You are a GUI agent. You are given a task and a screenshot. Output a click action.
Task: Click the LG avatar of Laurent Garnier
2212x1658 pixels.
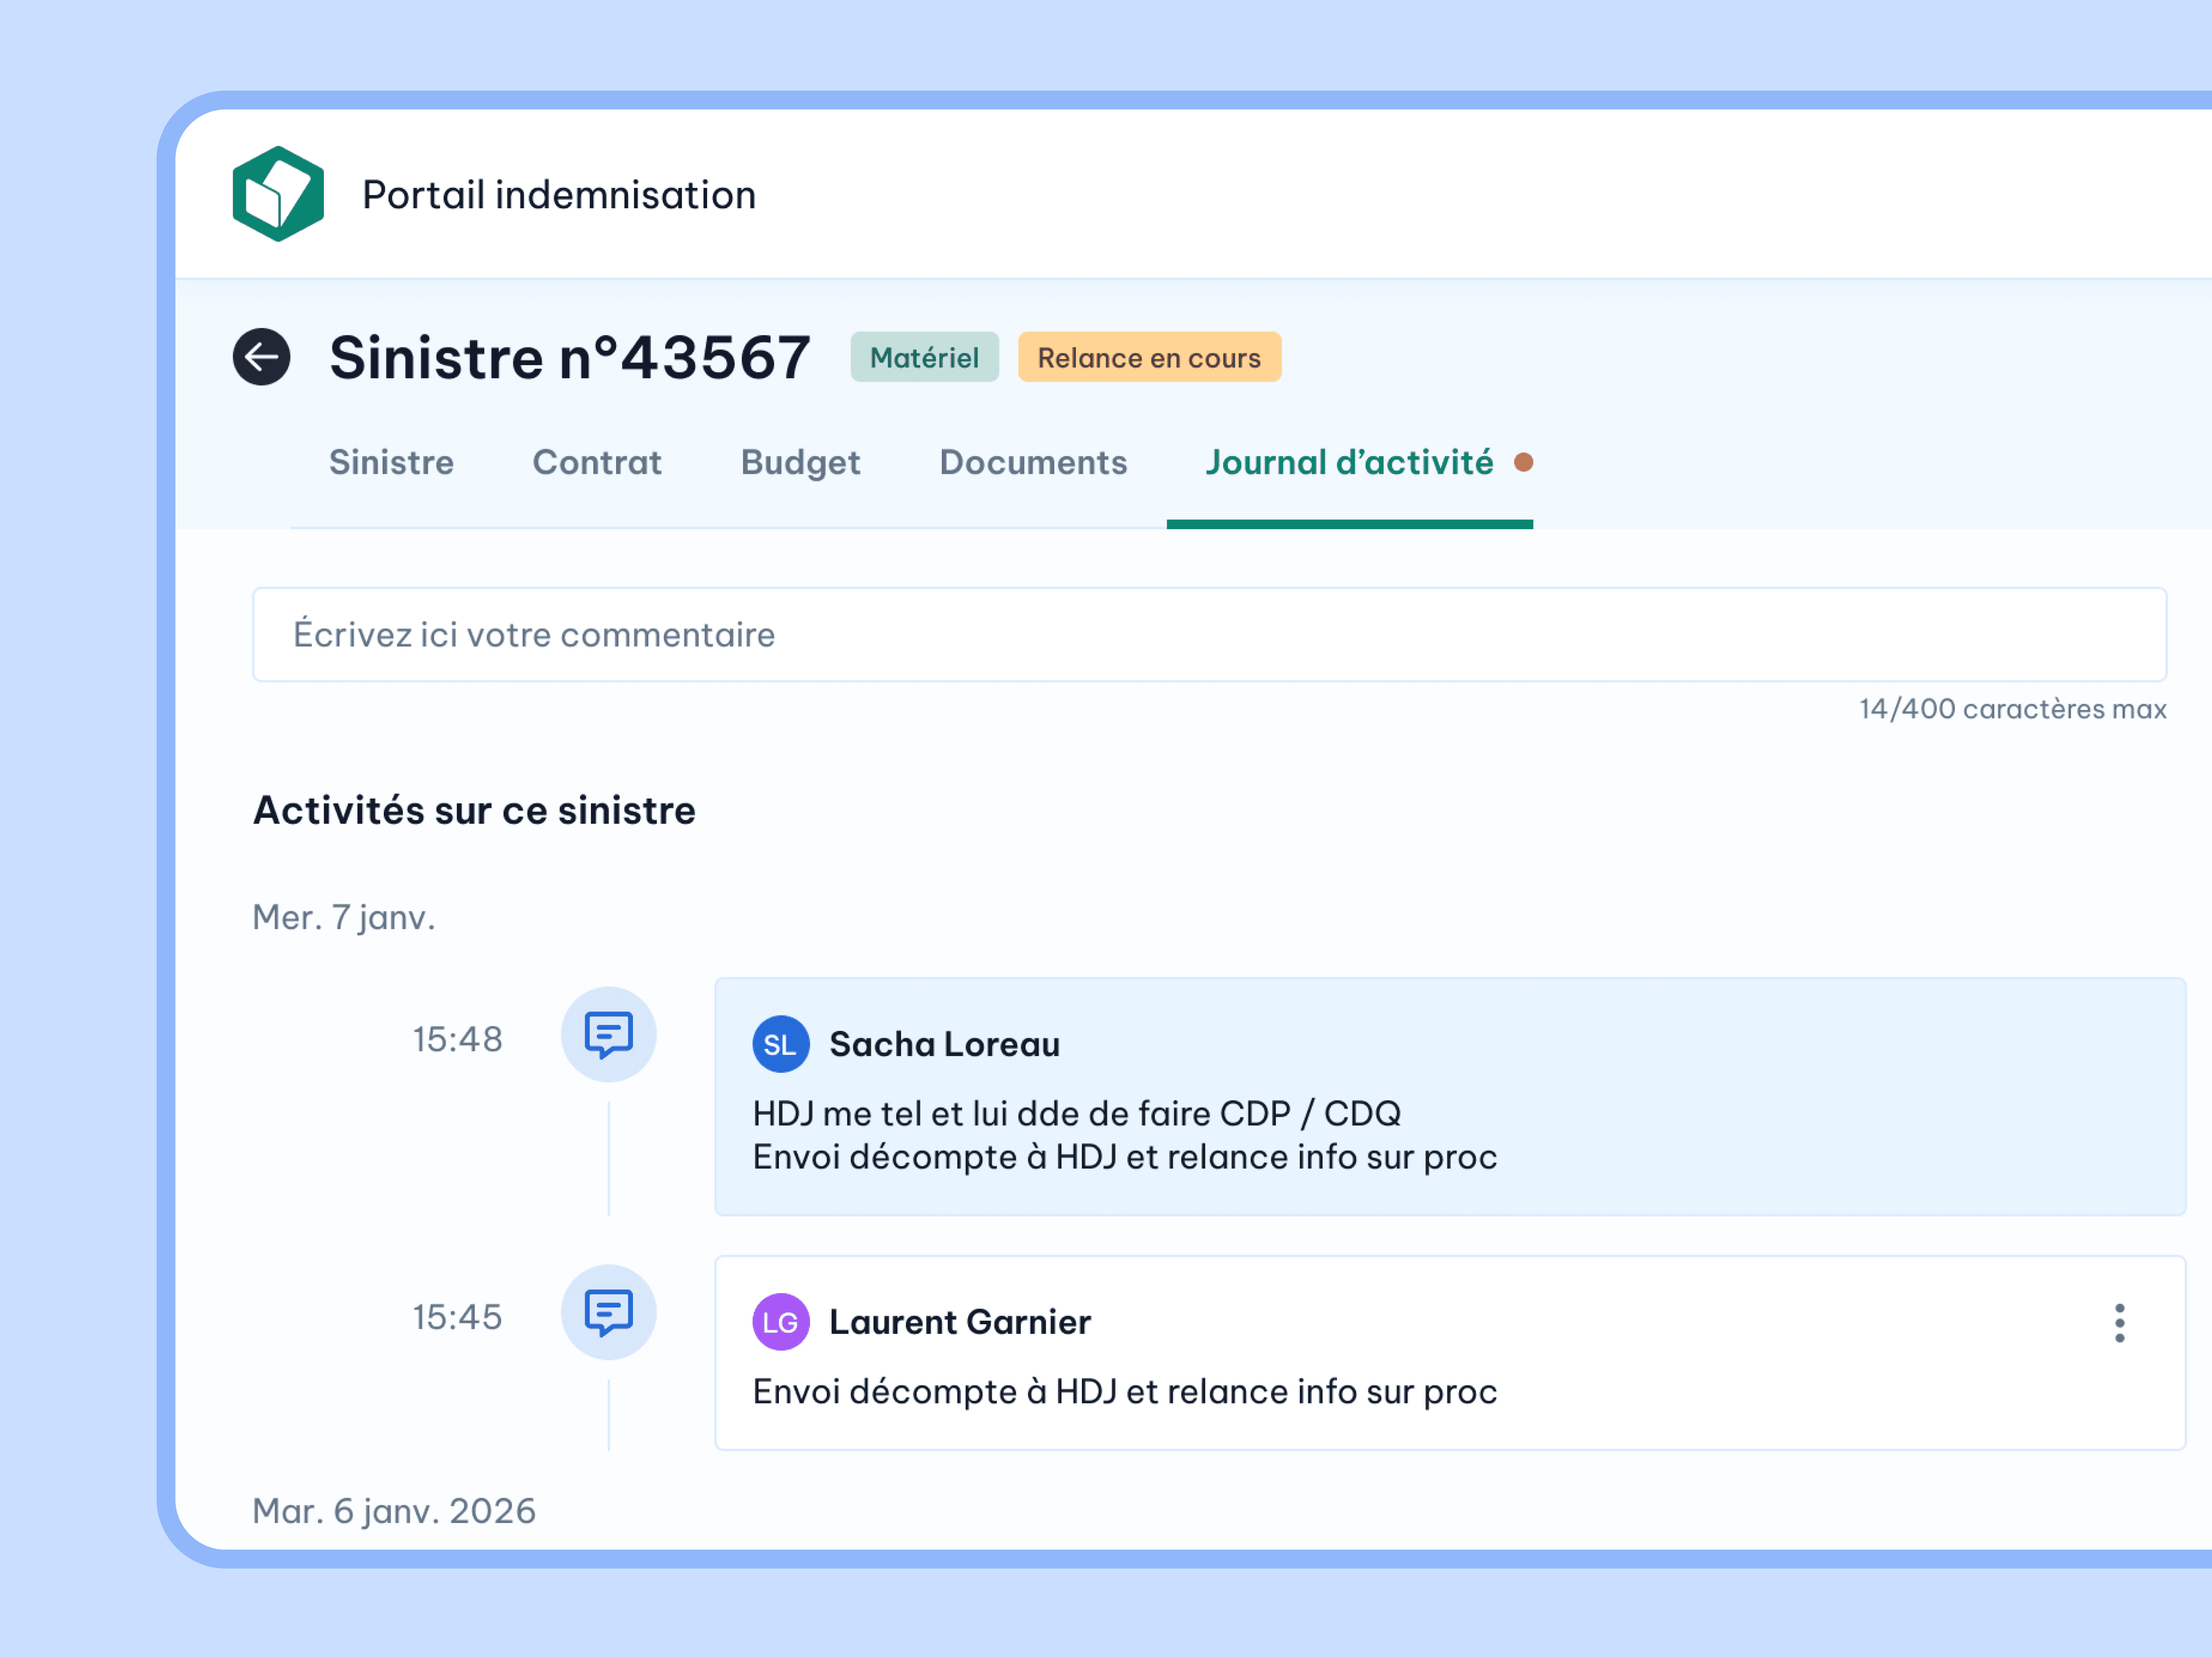pyautogui.click(x=780, y=1322)
